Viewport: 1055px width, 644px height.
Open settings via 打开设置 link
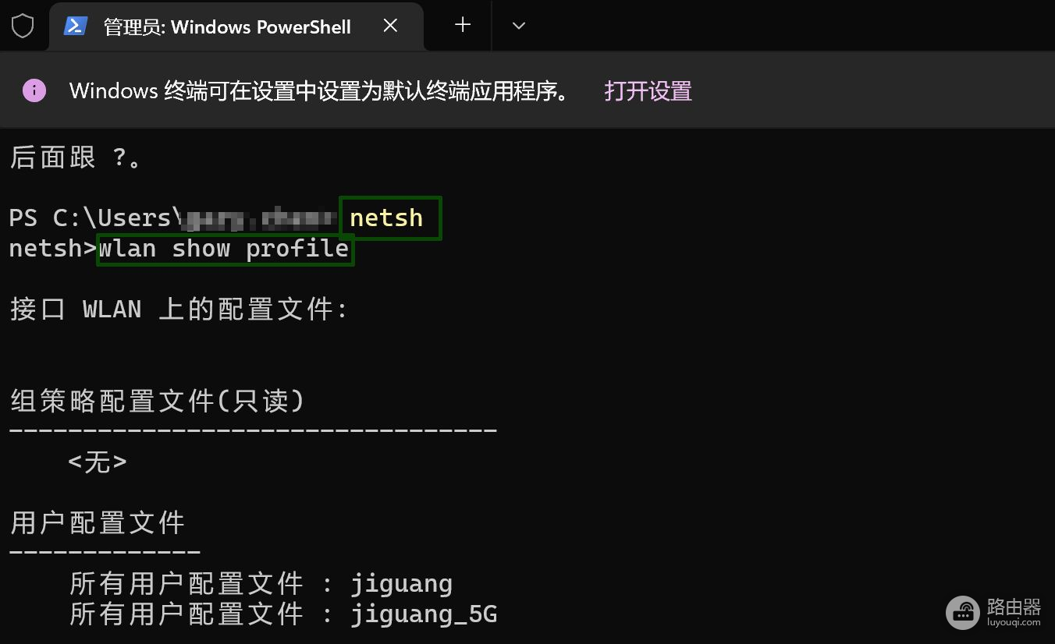pos(648,90)
